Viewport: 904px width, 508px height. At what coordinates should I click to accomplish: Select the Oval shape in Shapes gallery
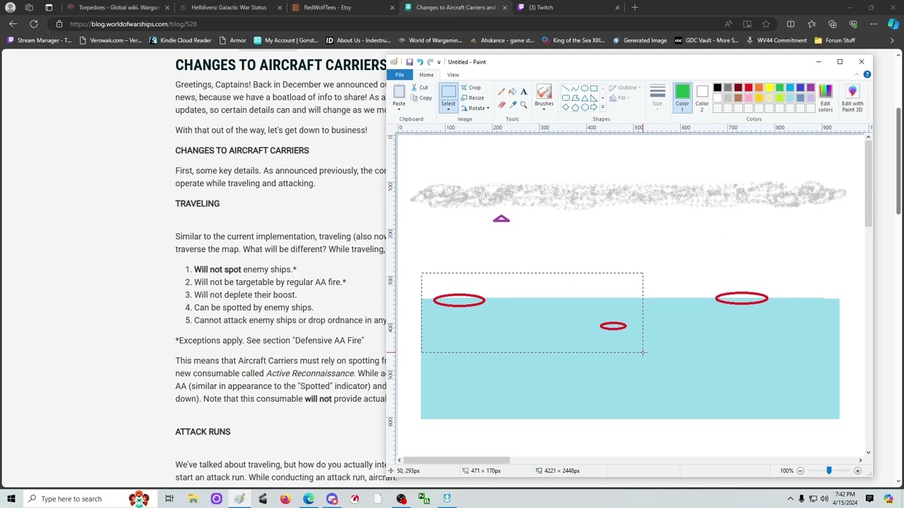pyautogui.click(x=585, y=88)
